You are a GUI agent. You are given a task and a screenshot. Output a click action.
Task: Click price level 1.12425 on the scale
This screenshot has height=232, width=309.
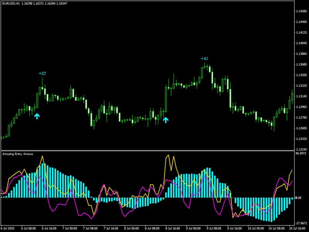point(302,139)
